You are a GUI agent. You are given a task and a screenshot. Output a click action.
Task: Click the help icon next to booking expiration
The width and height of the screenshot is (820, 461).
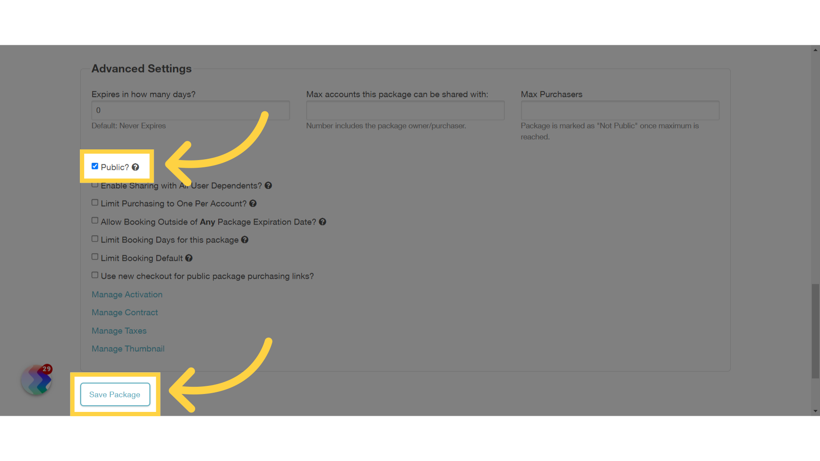[x=322, y=221]
